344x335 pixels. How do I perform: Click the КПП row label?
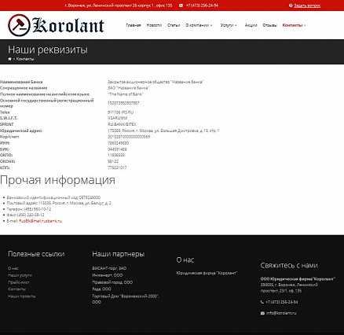(5, 167)
